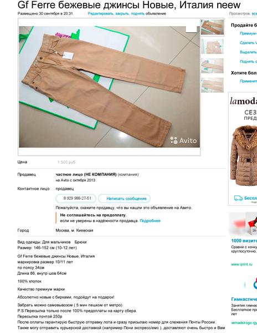This screenshot has height=333, width=257.
Task: Click the Редактировать link
Action: point(101,13)
